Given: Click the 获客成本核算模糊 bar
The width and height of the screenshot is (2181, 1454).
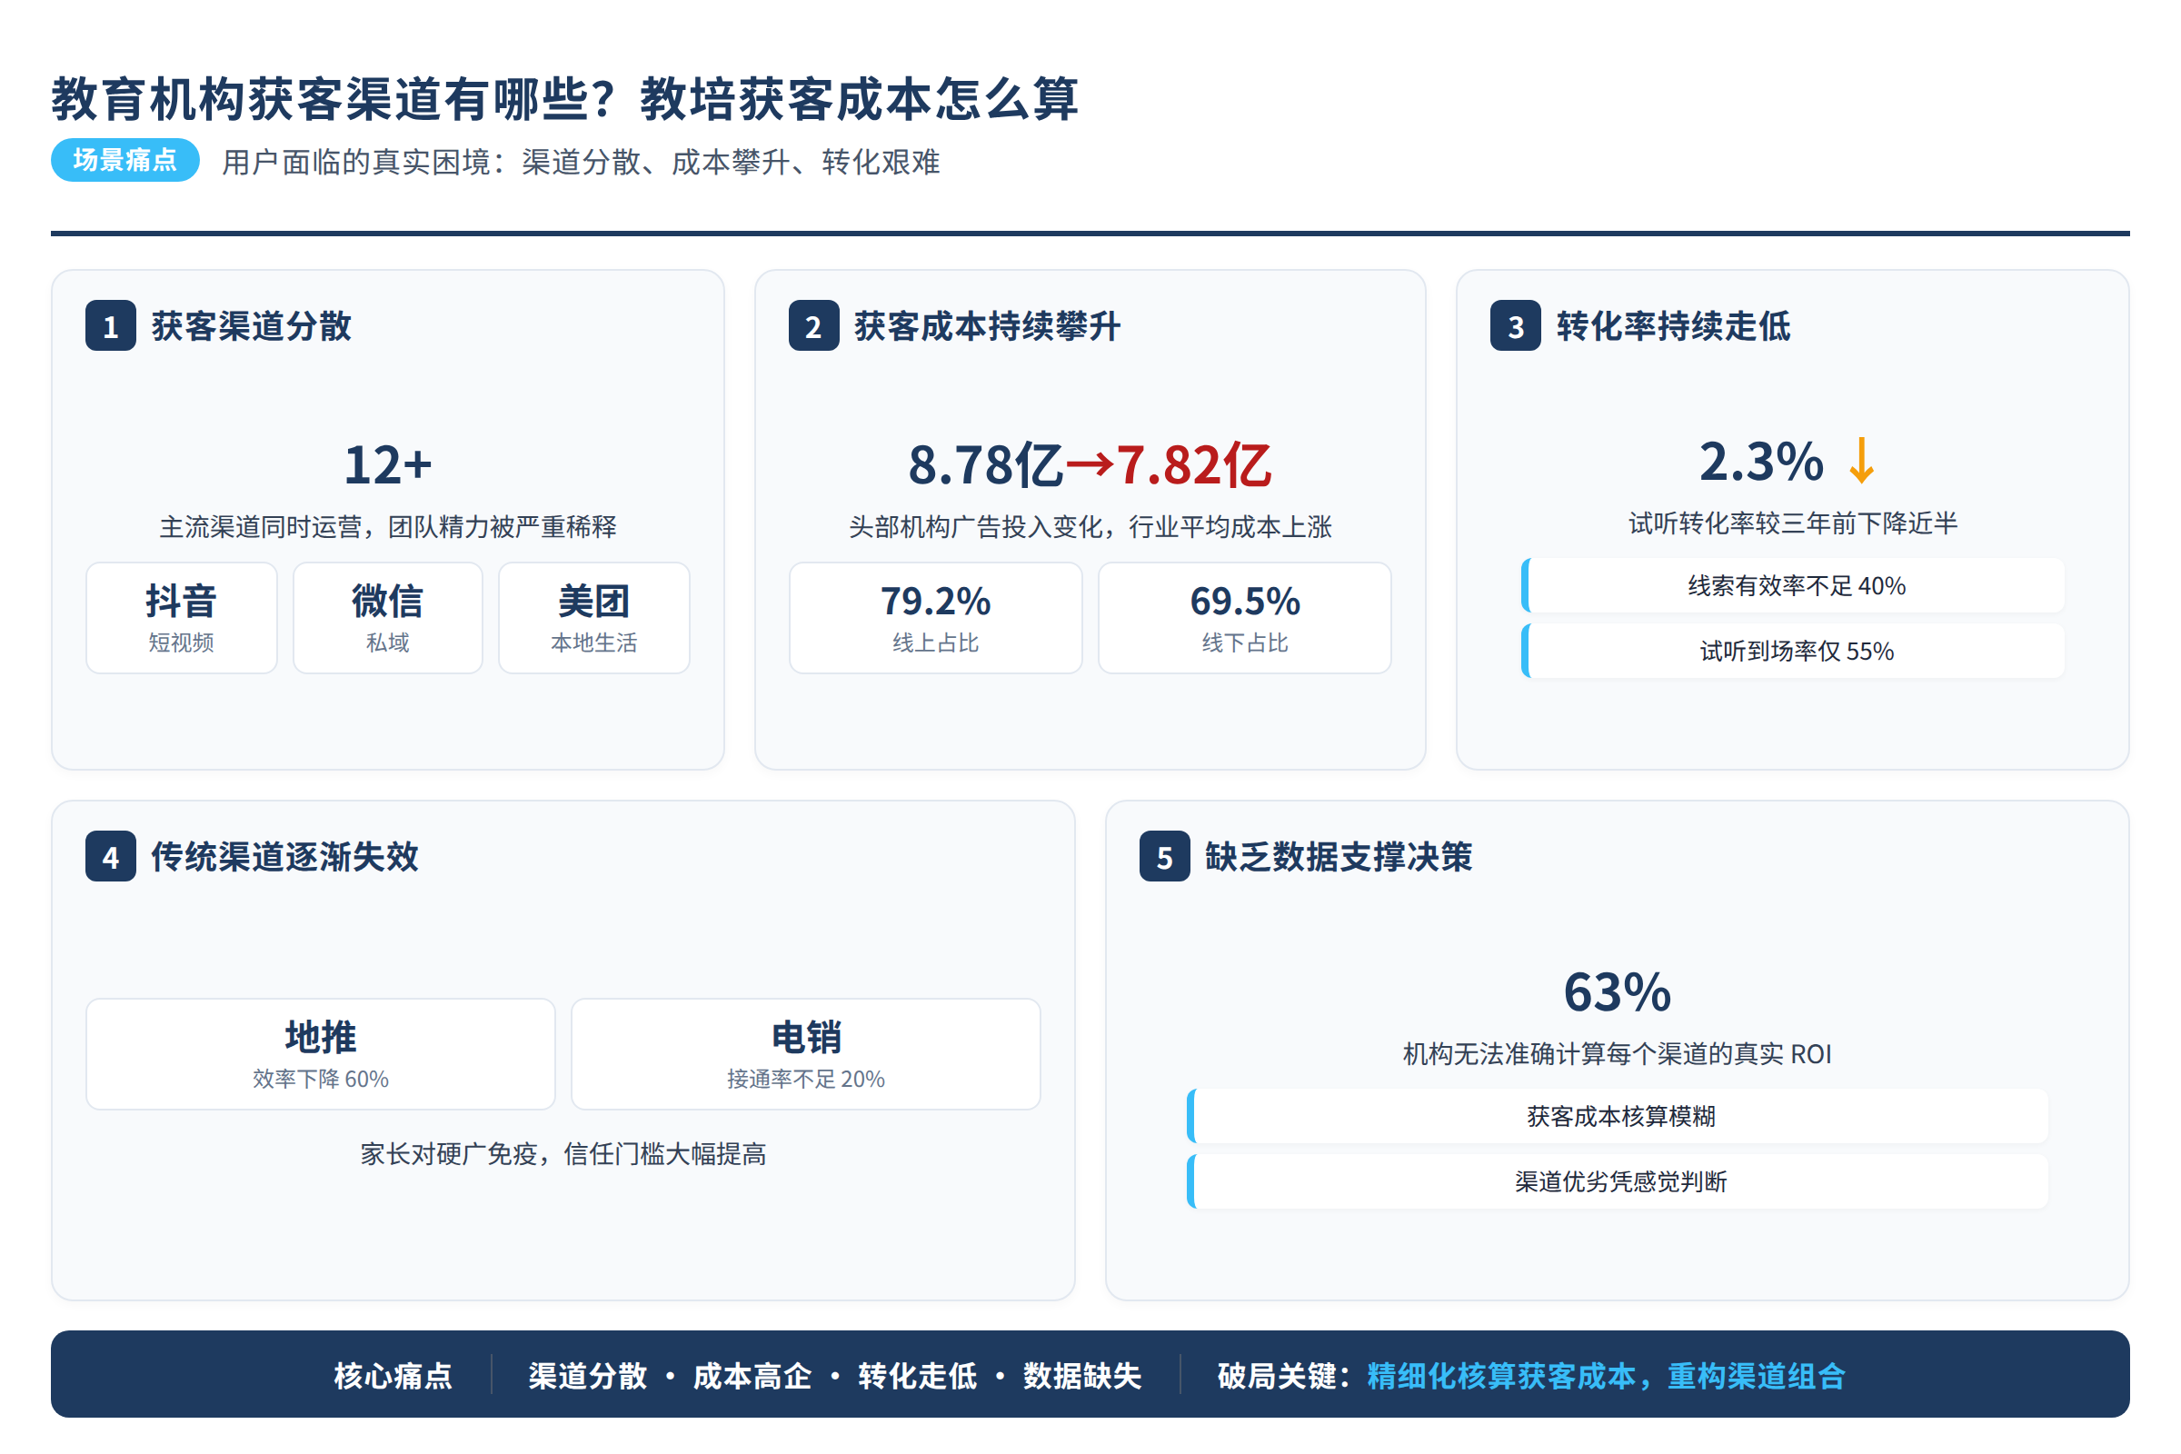Looking at the screenshot, I should coord(1618,1117).
